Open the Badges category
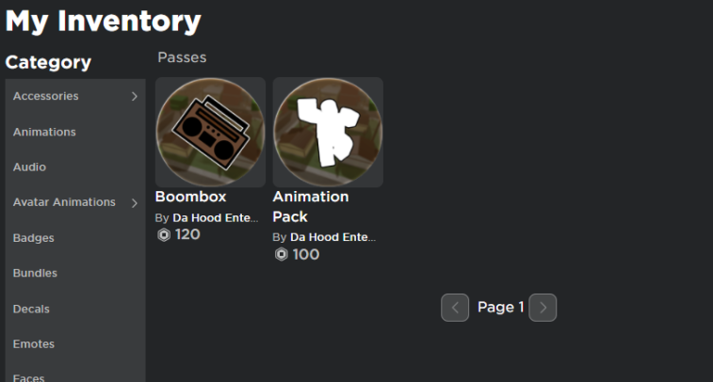The height and width of the screenshot is (382, 713). click(34, 238)
